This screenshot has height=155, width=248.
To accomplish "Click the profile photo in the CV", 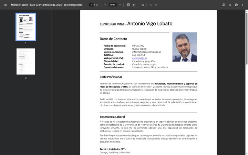I will [x=185, y=47].
